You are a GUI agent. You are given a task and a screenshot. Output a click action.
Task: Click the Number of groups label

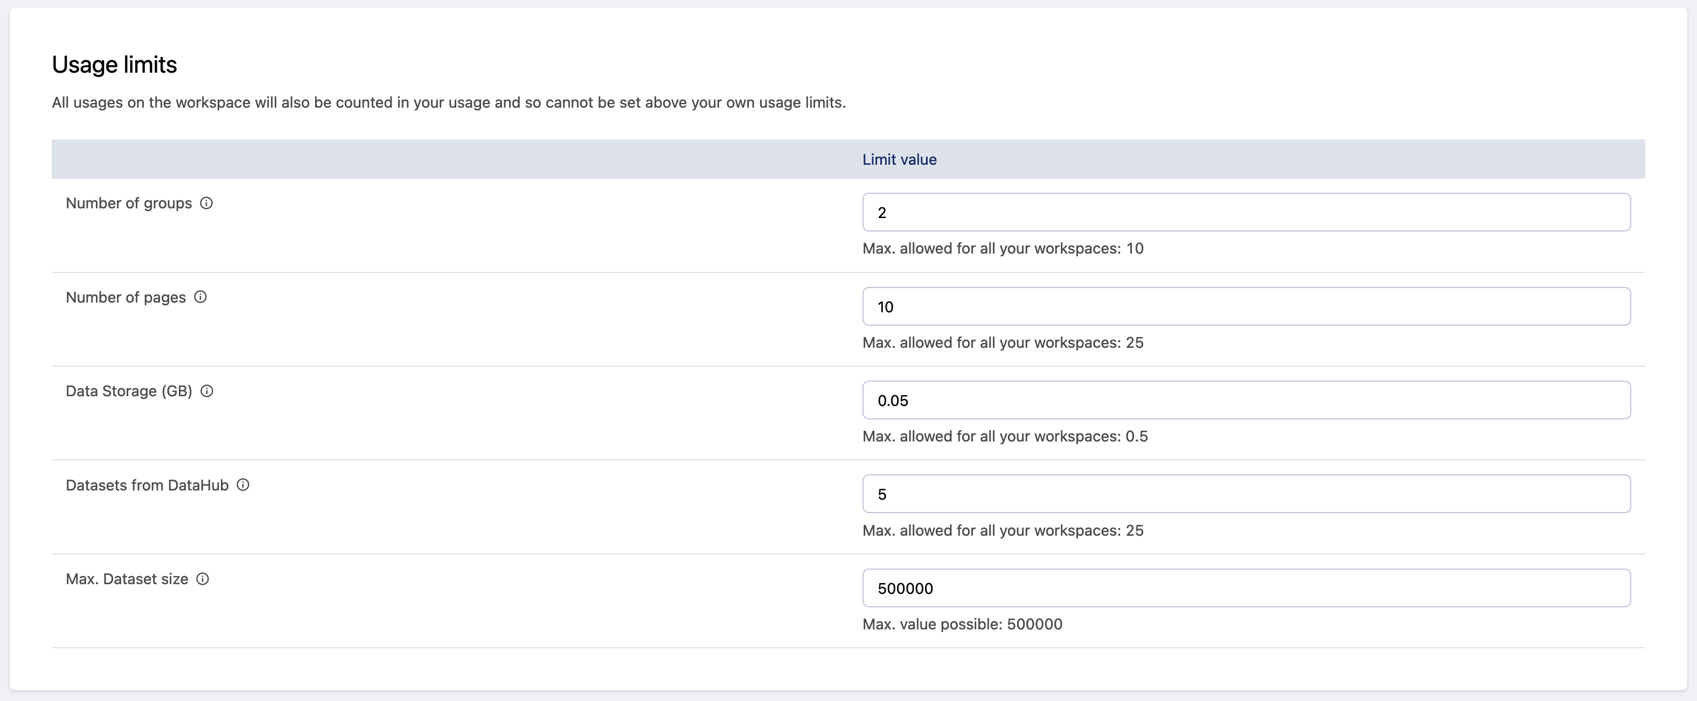[128, 204]
